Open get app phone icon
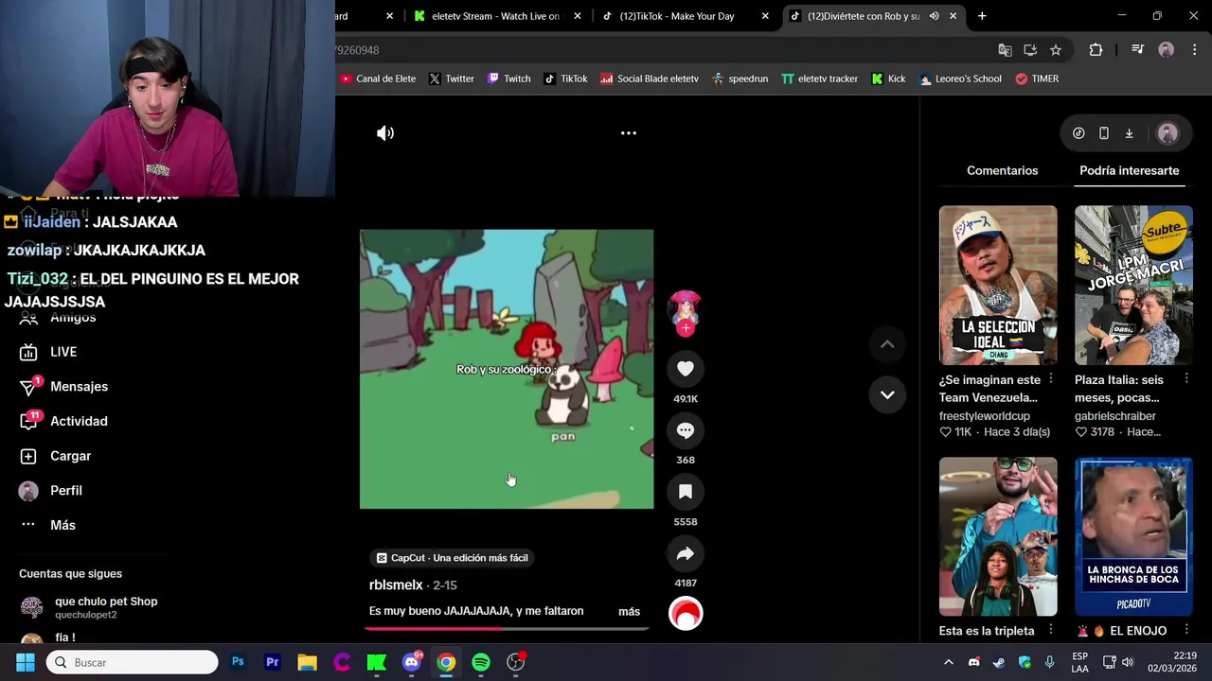This screenshot has width=1212, height=681. (1104, 133)
